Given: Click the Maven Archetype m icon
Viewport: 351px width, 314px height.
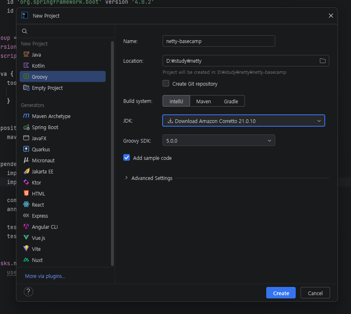Looking at the screenshot, I should 26,116.
